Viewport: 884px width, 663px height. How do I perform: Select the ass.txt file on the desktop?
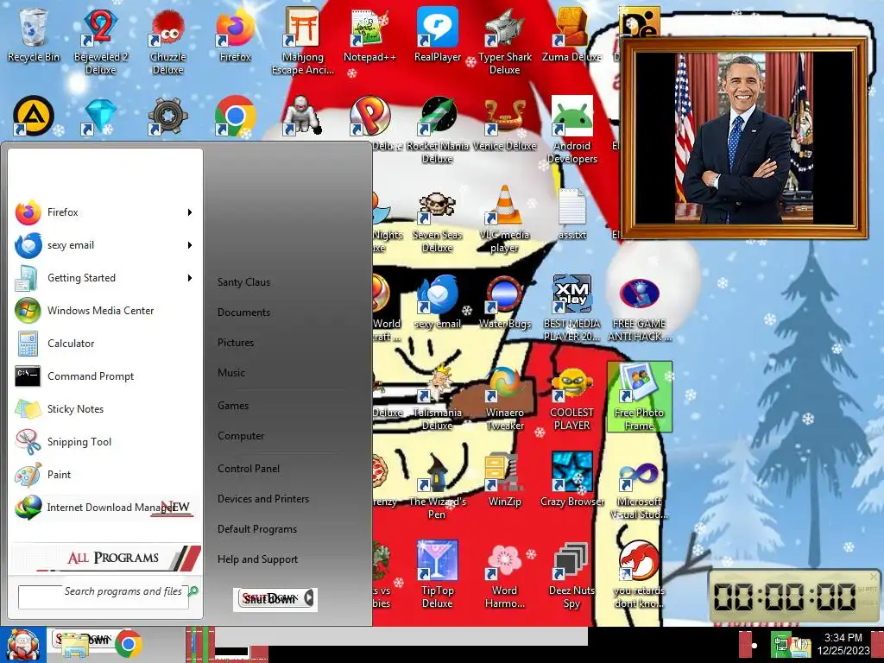(x=571, y=215)
